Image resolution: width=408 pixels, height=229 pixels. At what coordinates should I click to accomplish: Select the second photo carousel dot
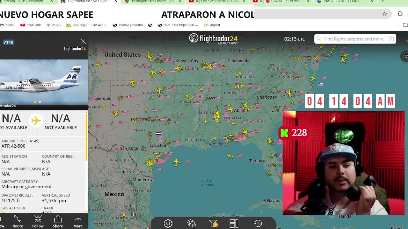40,102
